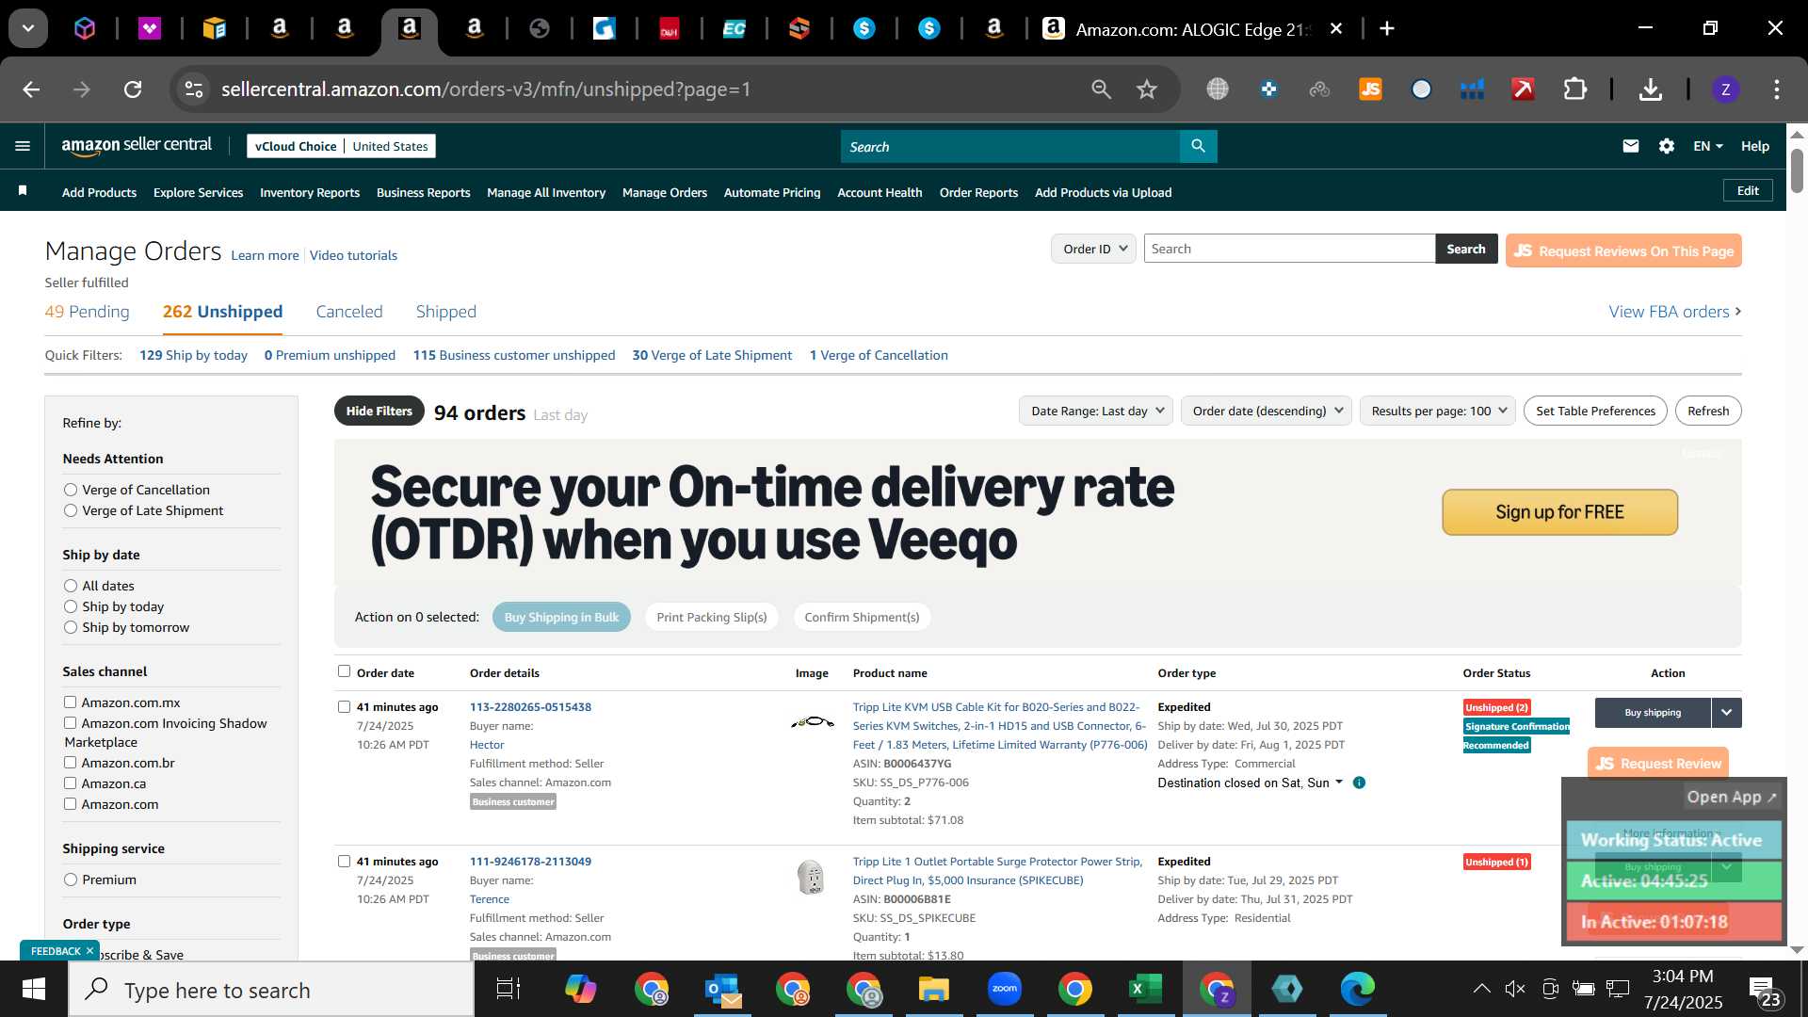This screenshot has height=1017, width=1808.
Task: Click Print Packing Slip(s) button
Action: coord(712,617)
